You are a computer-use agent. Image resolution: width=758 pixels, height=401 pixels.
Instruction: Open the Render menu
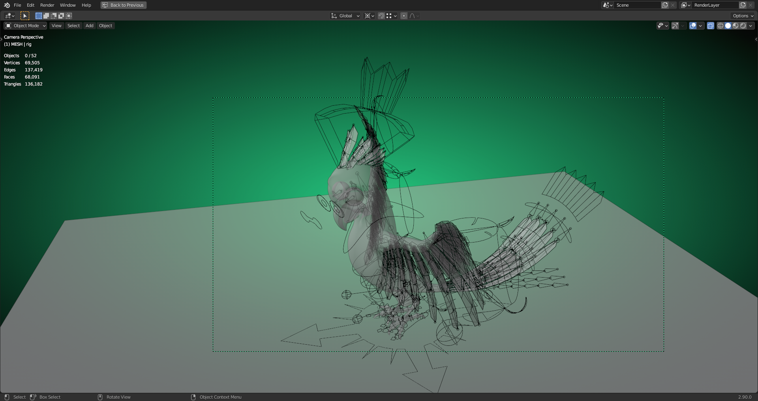[x=47, y=5]
